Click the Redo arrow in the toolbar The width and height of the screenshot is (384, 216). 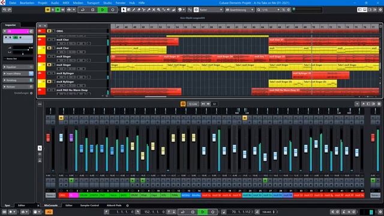pyautogui.click(x=10, y=10)
